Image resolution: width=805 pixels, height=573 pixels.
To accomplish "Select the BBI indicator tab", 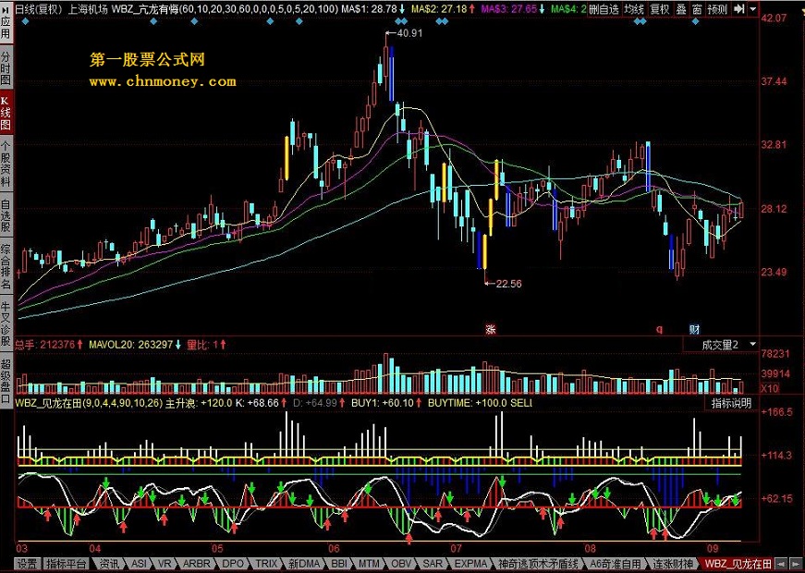I will click(x=339, y=564).
